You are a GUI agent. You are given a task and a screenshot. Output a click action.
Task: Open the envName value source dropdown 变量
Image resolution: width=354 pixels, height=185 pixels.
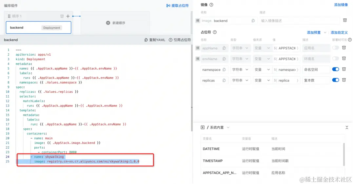pos(262,59)
